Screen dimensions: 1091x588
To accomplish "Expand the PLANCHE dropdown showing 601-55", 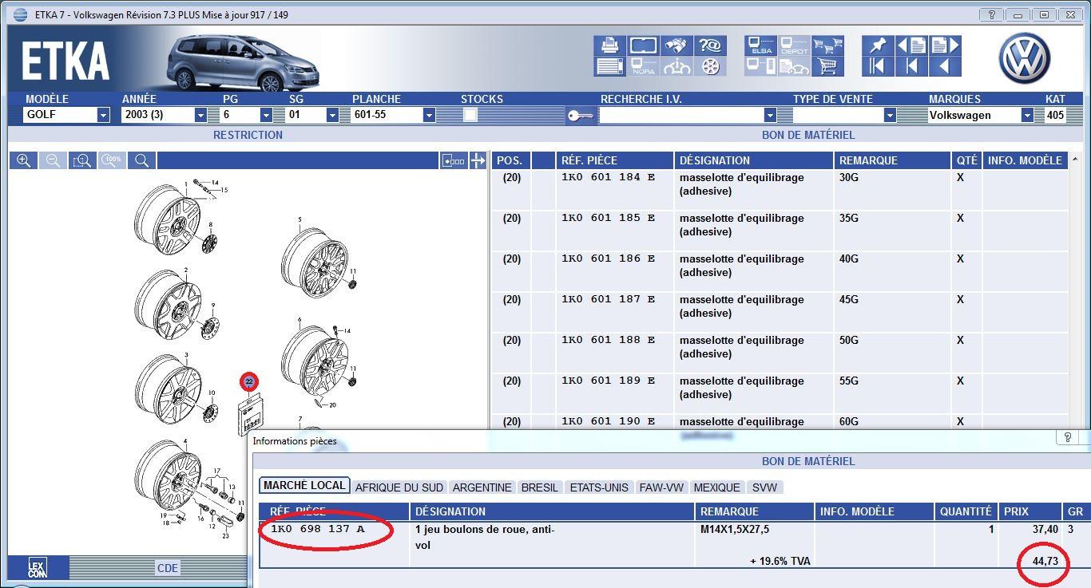I will click(x=429, y=115).
